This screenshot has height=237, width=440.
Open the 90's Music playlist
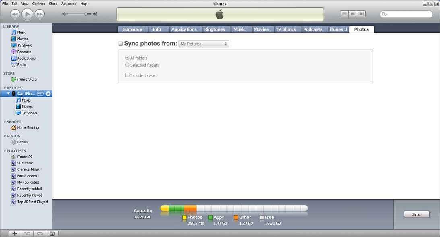(x=25, y=163)
